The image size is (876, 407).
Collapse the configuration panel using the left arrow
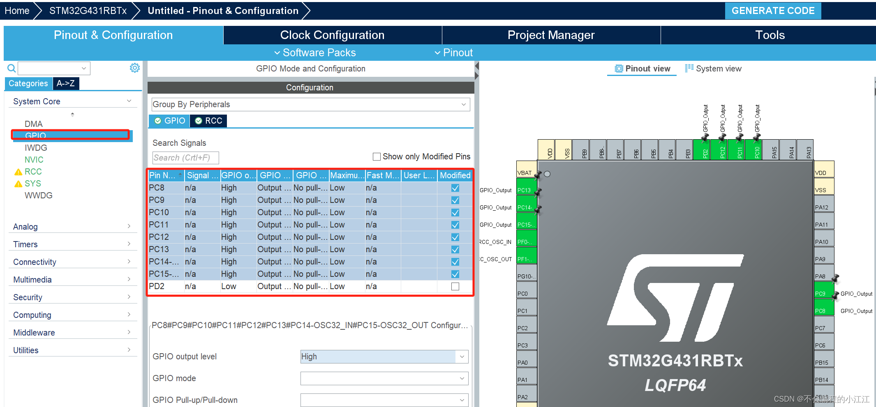click(477, 66)
